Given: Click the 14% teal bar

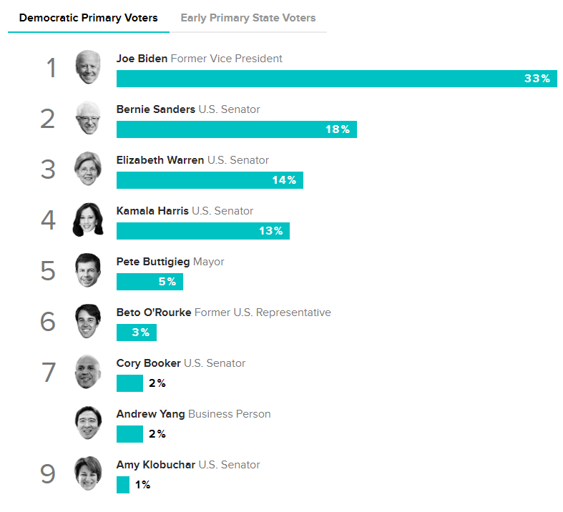Looking at the screenshot, I should [x=210, y=180].
